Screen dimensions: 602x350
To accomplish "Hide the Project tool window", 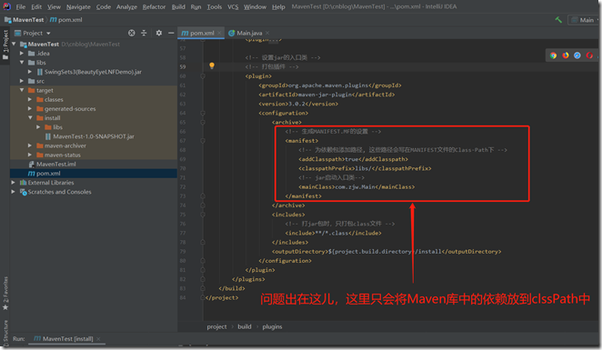I will point(171,33).
